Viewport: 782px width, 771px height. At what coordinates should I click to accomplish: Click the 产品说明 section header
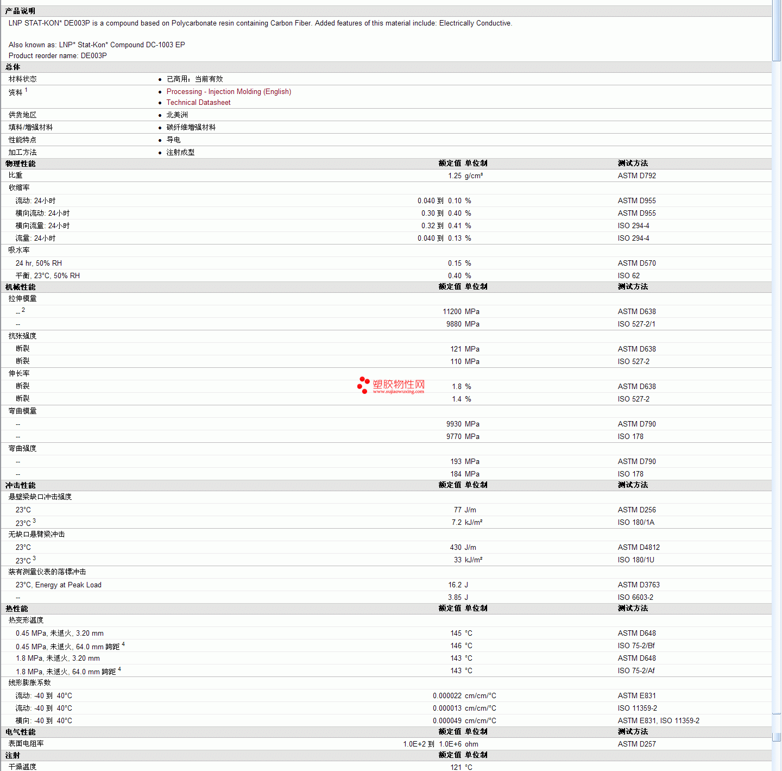(20, 11)
